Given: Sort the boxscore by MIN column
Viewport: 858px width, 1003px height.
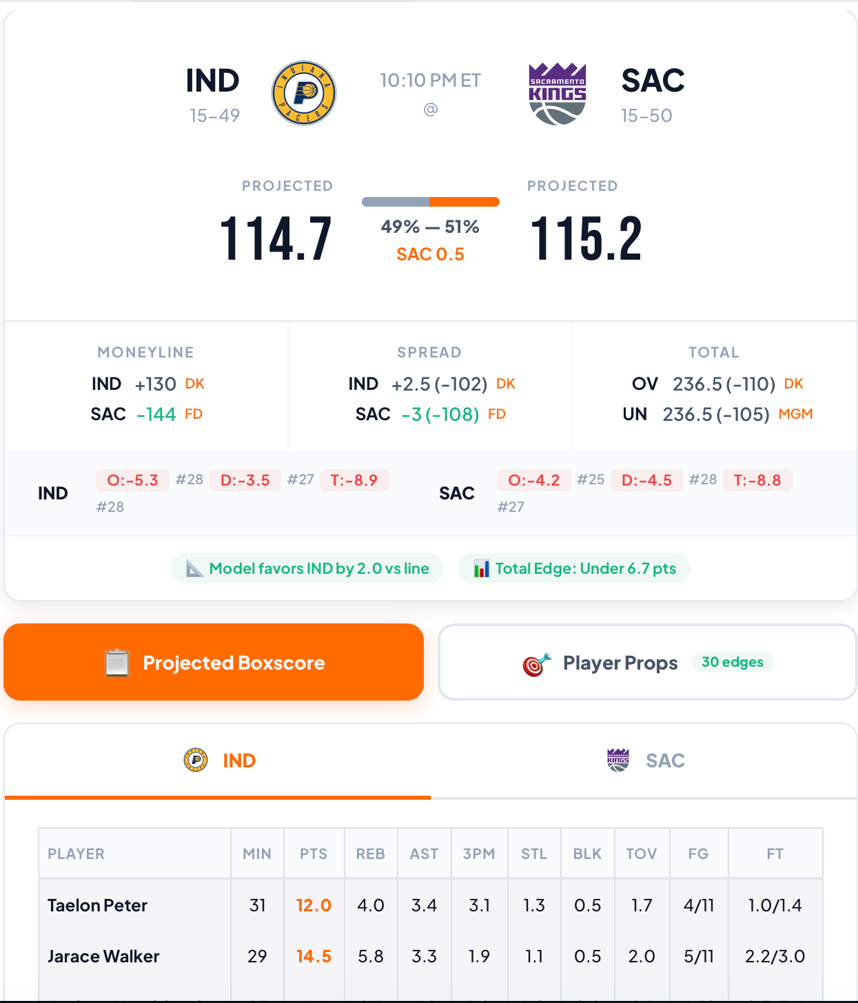Looking at the screenshot, I should click(x=257, y=854).
